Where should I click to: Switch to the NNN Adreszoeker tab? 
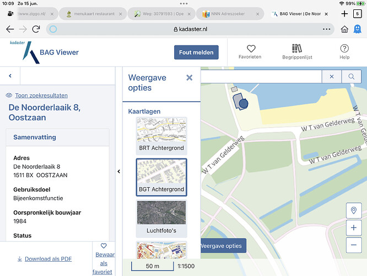[x=230, y=14]
